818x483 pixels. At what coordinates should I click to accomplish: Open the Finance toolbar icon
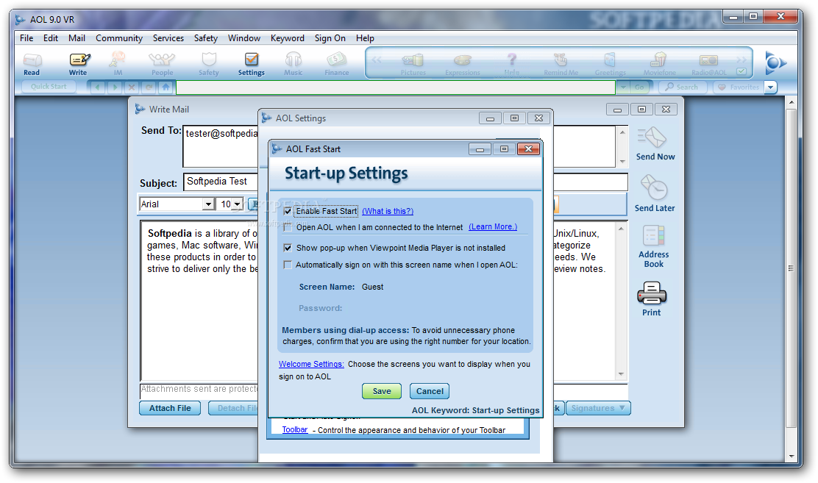pyautogui.click(x=336, y=64)
